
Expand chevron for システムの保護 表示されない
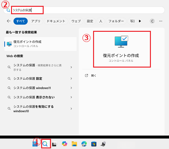(x=71, y=97)
